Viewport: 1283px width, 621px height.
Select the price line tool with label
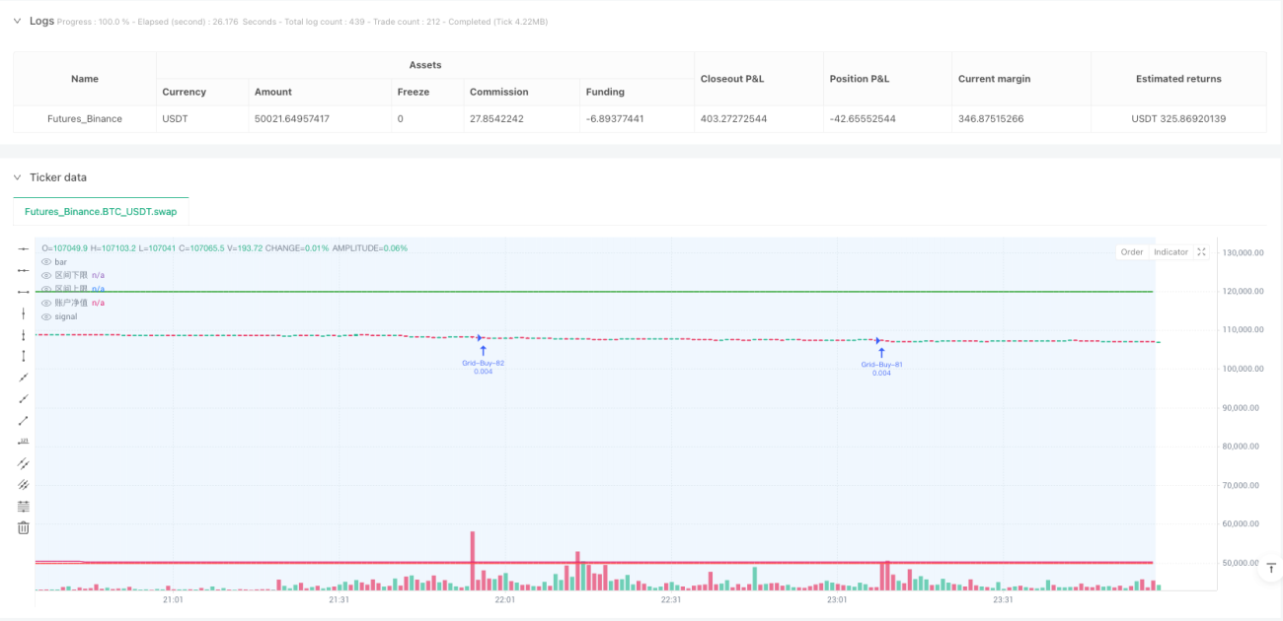click(24, 443)
